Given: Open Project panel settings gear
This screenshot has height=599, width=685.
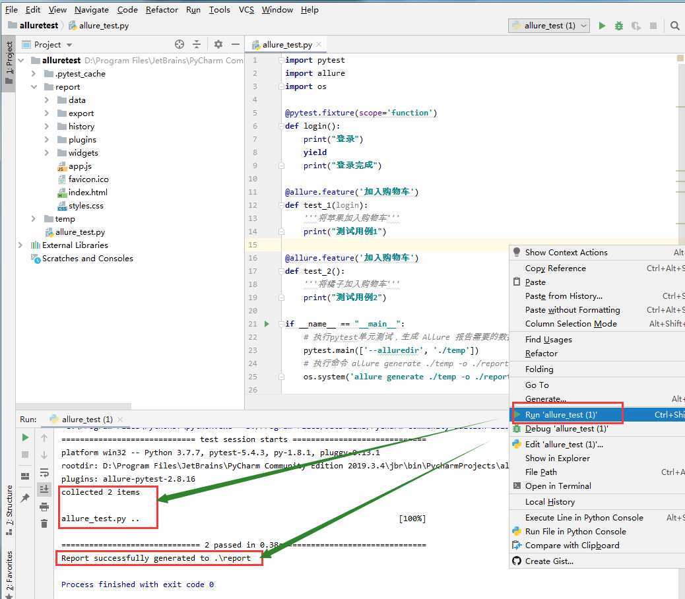Looking at the screenshot, I should pyautogui.click(x=218, y=44).
